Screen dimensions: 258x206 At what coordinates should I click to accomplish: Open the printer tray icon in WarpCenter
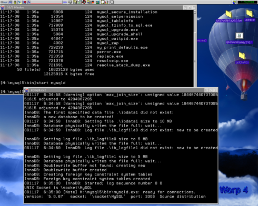pyautogui.click(x=71, y=2)
